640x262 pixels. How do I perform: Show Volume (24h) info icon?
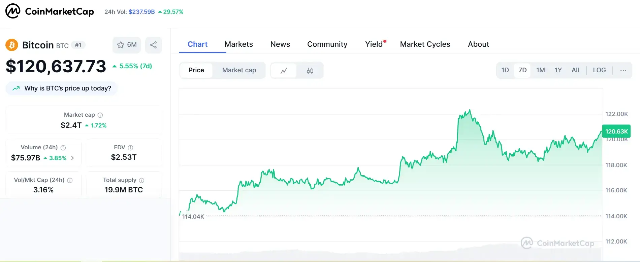(x=63, y=148)
